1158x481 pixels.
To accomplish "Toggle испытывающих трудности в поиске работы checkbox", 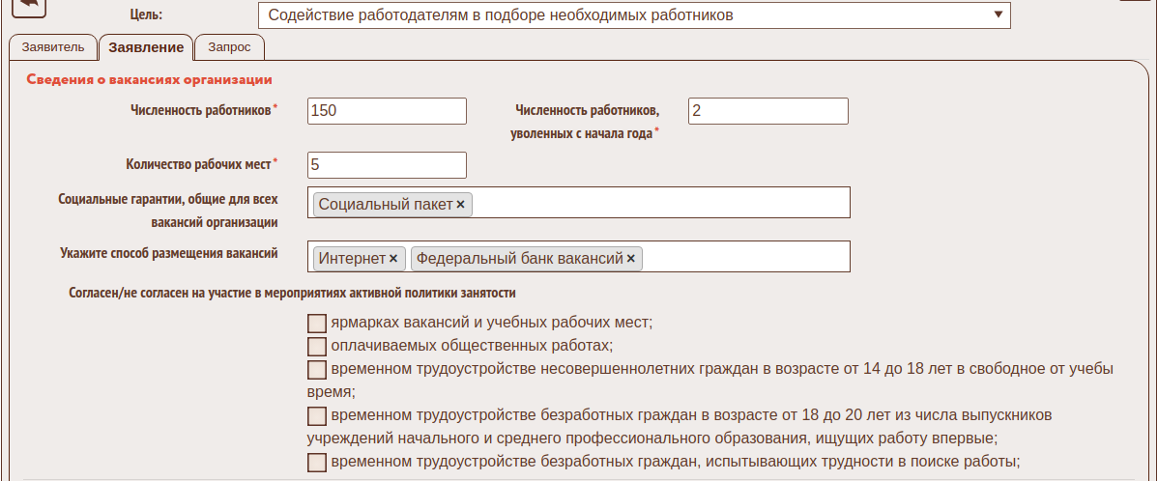I will tap(317, 463).
